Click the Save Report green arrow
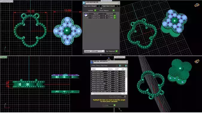The width and height of the screenshot is (202, 113). point(114,10)
